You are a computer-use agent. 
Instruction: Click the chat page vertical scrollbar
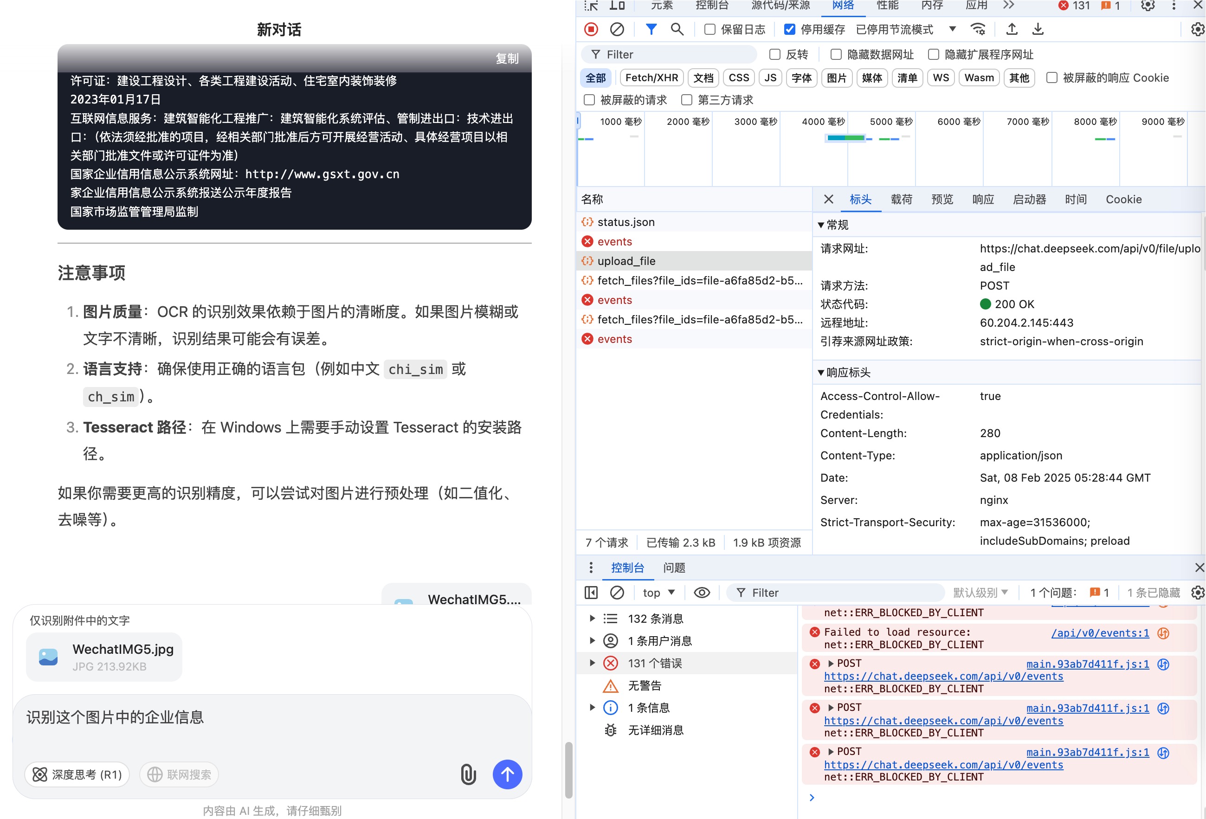(x=569, y=770)
